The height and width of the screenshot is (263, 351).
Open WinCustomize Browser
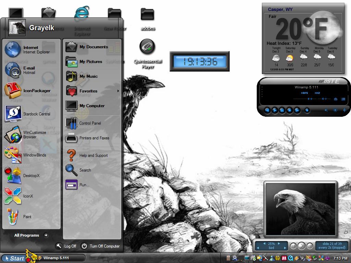[x=31, y=135]
